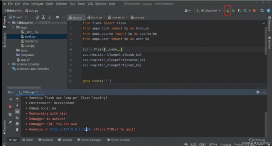Rerun 03blueprint from the top toolbar
This screenshot has height=146, width=272.
227,11
